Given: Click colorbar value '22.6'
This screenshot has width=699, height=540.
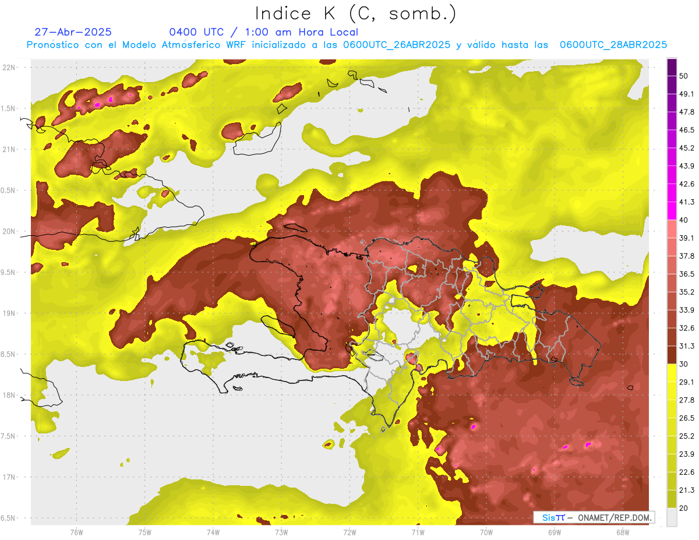Looking at the screenshot, I should [686, 472].
